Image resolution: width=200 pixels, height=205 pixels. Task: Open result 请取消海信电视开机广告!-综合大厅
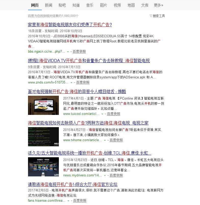point(73,185)
